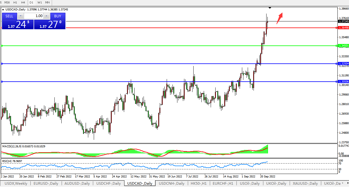Select the blue 1.32504 horizontal line handle
This screenshot has width=349, height=187.
[2, 64]
